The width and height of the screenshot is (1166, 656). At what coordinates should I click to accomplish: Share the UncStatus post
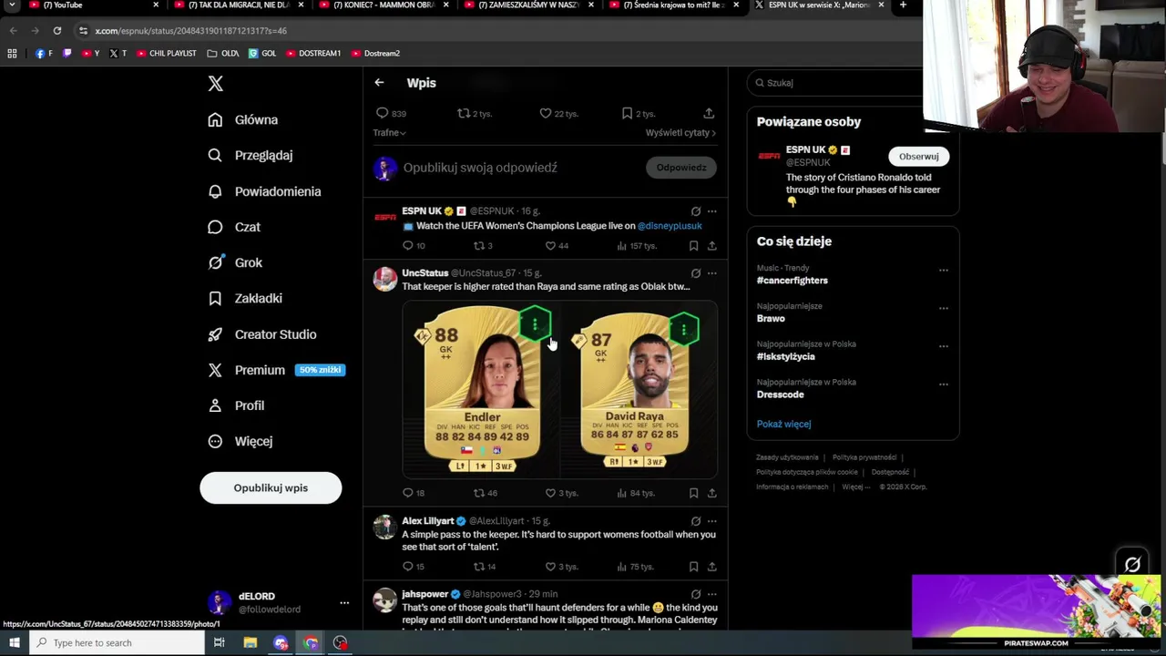tap(711, 493)
